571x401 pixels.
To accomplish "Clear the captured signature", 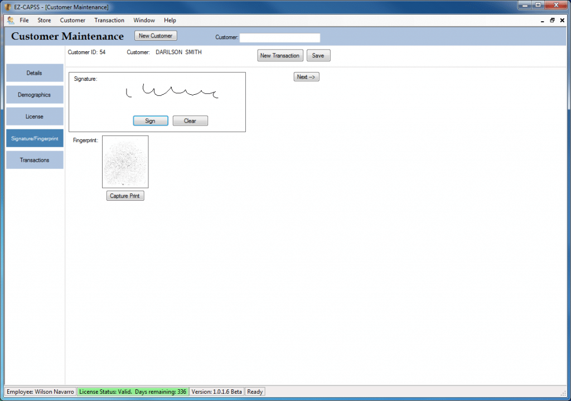I will pos(190,121).
